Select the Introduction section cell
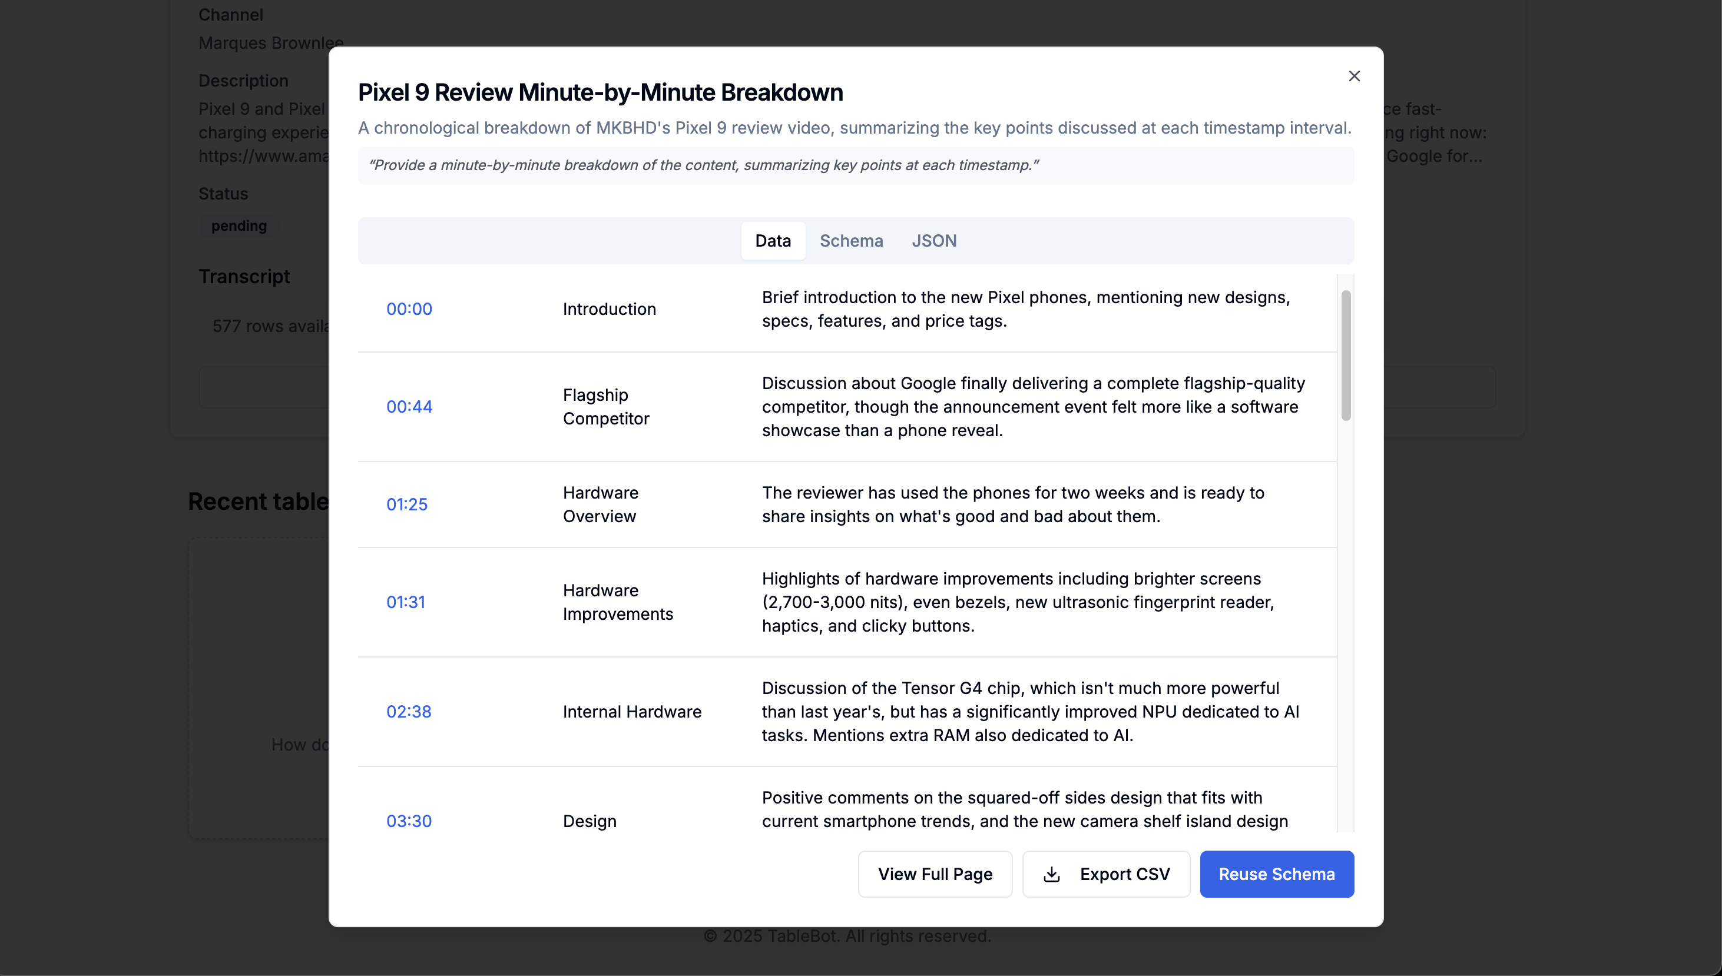Screen dimensions: 1722x976 609,309
